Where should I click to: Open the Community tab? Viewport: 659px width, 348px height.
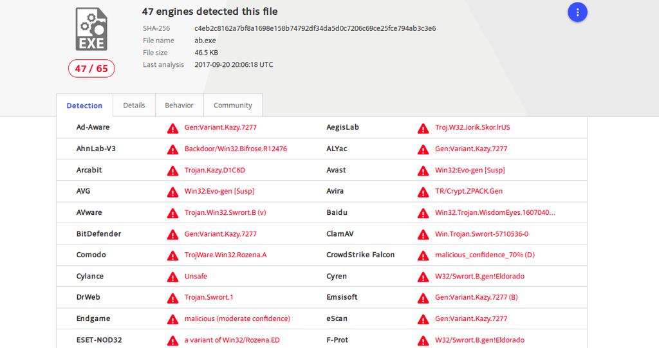tap(233, 105)
